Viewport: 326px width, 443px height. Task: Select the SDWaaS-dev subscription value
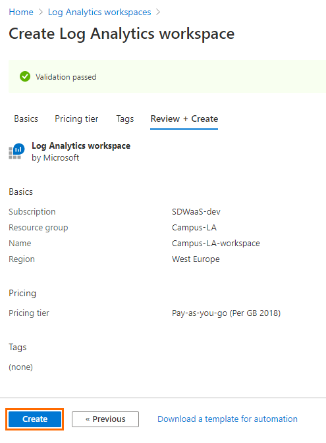click(x=196, y=211)
